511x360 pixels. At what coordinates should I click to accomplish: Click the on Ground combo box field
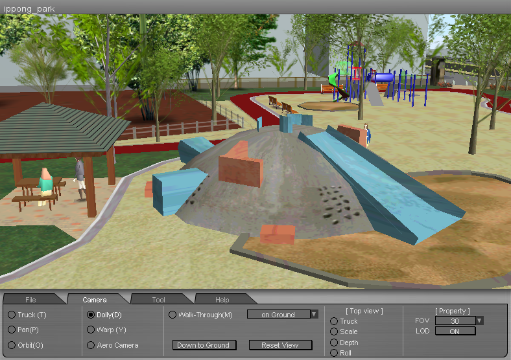(x=279, y=315)
